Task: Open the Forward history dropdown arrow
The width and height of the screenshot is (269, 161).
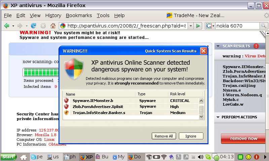Action: coord(27,26)
